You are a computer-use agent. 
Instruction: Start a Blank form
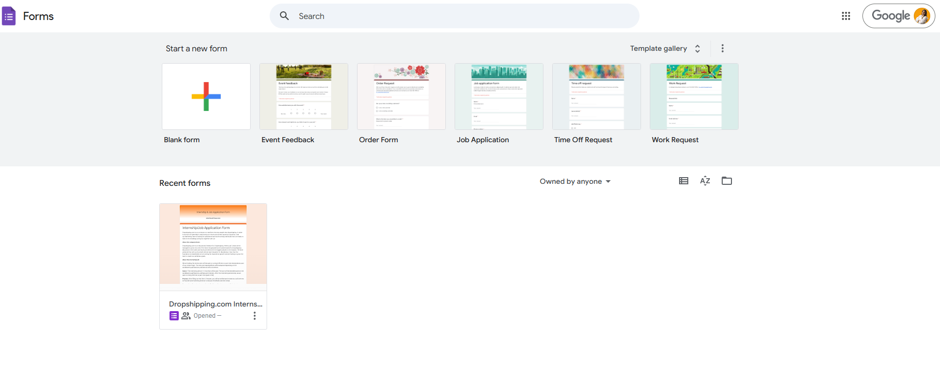coord(206,97)
